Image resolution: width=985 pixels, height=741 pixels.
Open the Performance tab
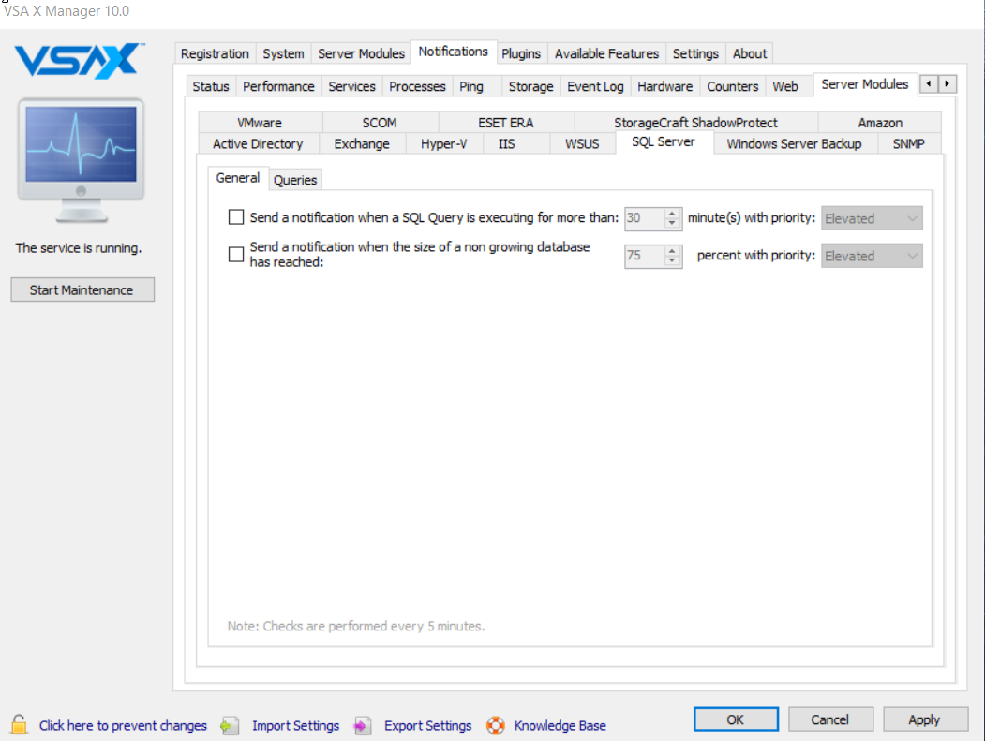[278, 86]
